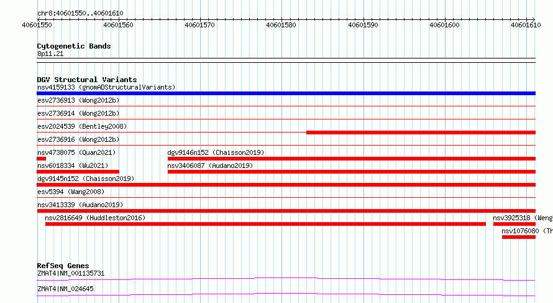Click ruler position 40601590
The height and width of the screenshot is (303, 553).
tap(363, 25)
